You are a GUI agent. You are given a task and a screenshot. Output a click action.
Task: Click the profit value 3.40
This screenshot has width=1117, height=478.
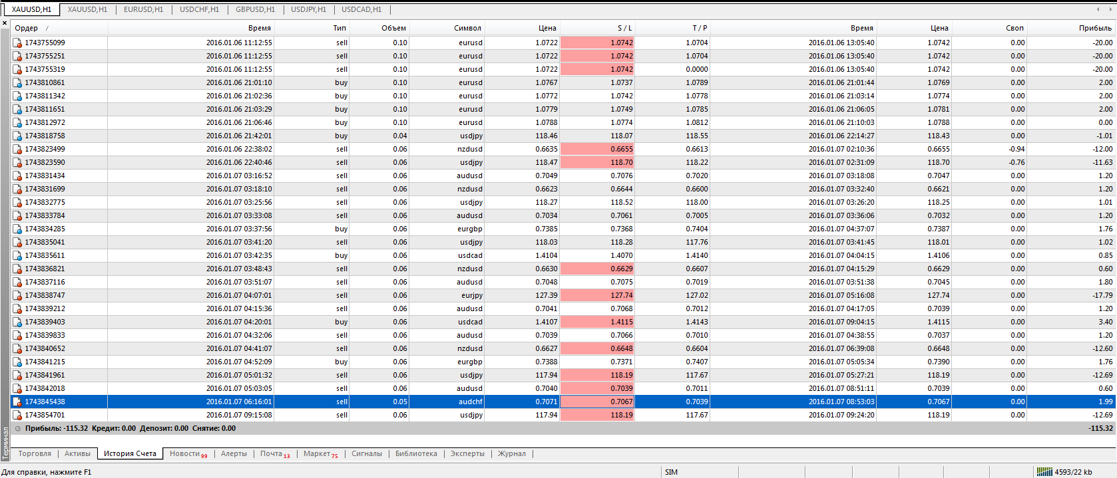pyautogui.click(x=1105, y=322)
